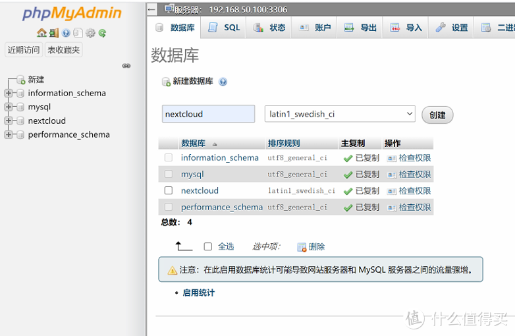Image resolution: width=515 pixels, height=336 pixels.
Task: Sort by the collation column header
Action: [284, 144]
